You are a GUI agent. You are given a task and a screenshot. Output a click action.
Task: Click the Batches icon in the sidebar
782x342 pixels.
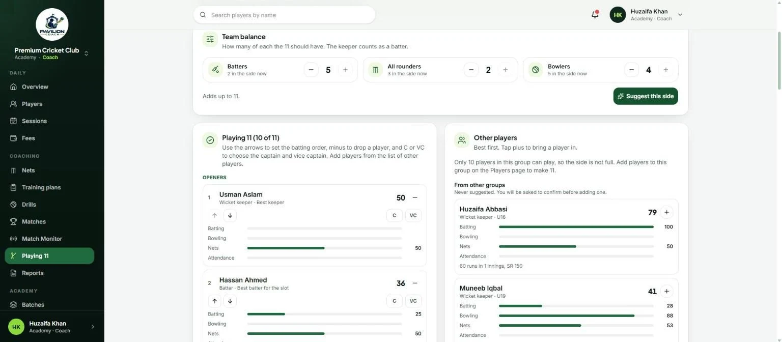click(14, 305)
